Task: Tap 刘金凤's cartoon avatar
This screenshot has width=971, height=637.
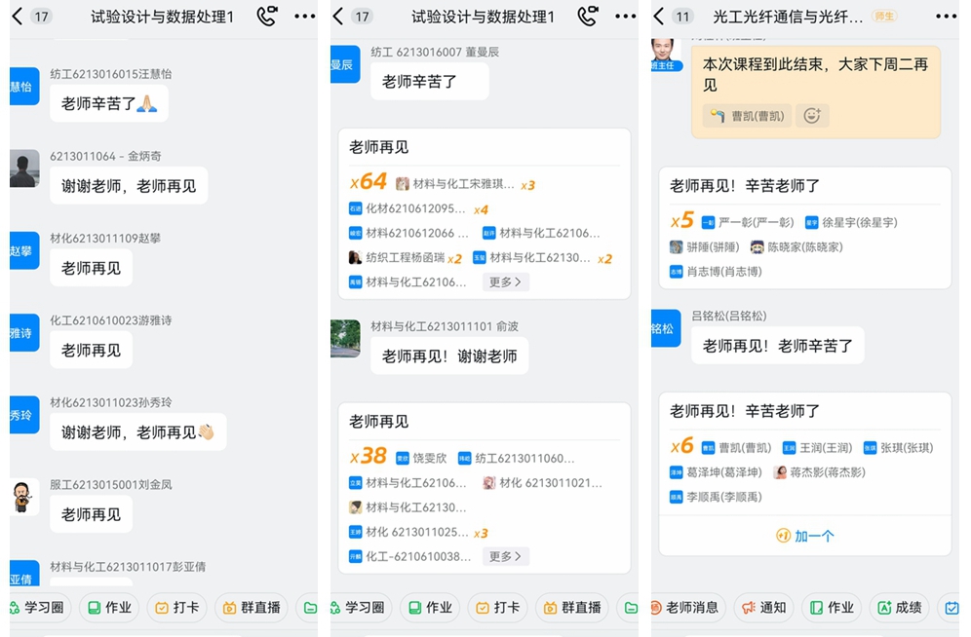Action: pyautogui.click(x=24, y=497)
